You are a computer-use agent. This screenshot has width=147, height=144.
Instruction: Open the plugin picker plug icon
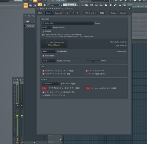click(x=111, y=5)
